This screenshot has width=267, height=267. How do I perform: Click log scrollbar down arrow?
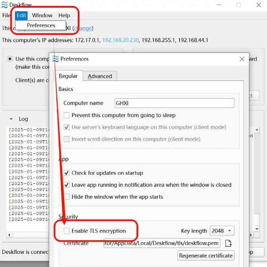click(257, 229)
